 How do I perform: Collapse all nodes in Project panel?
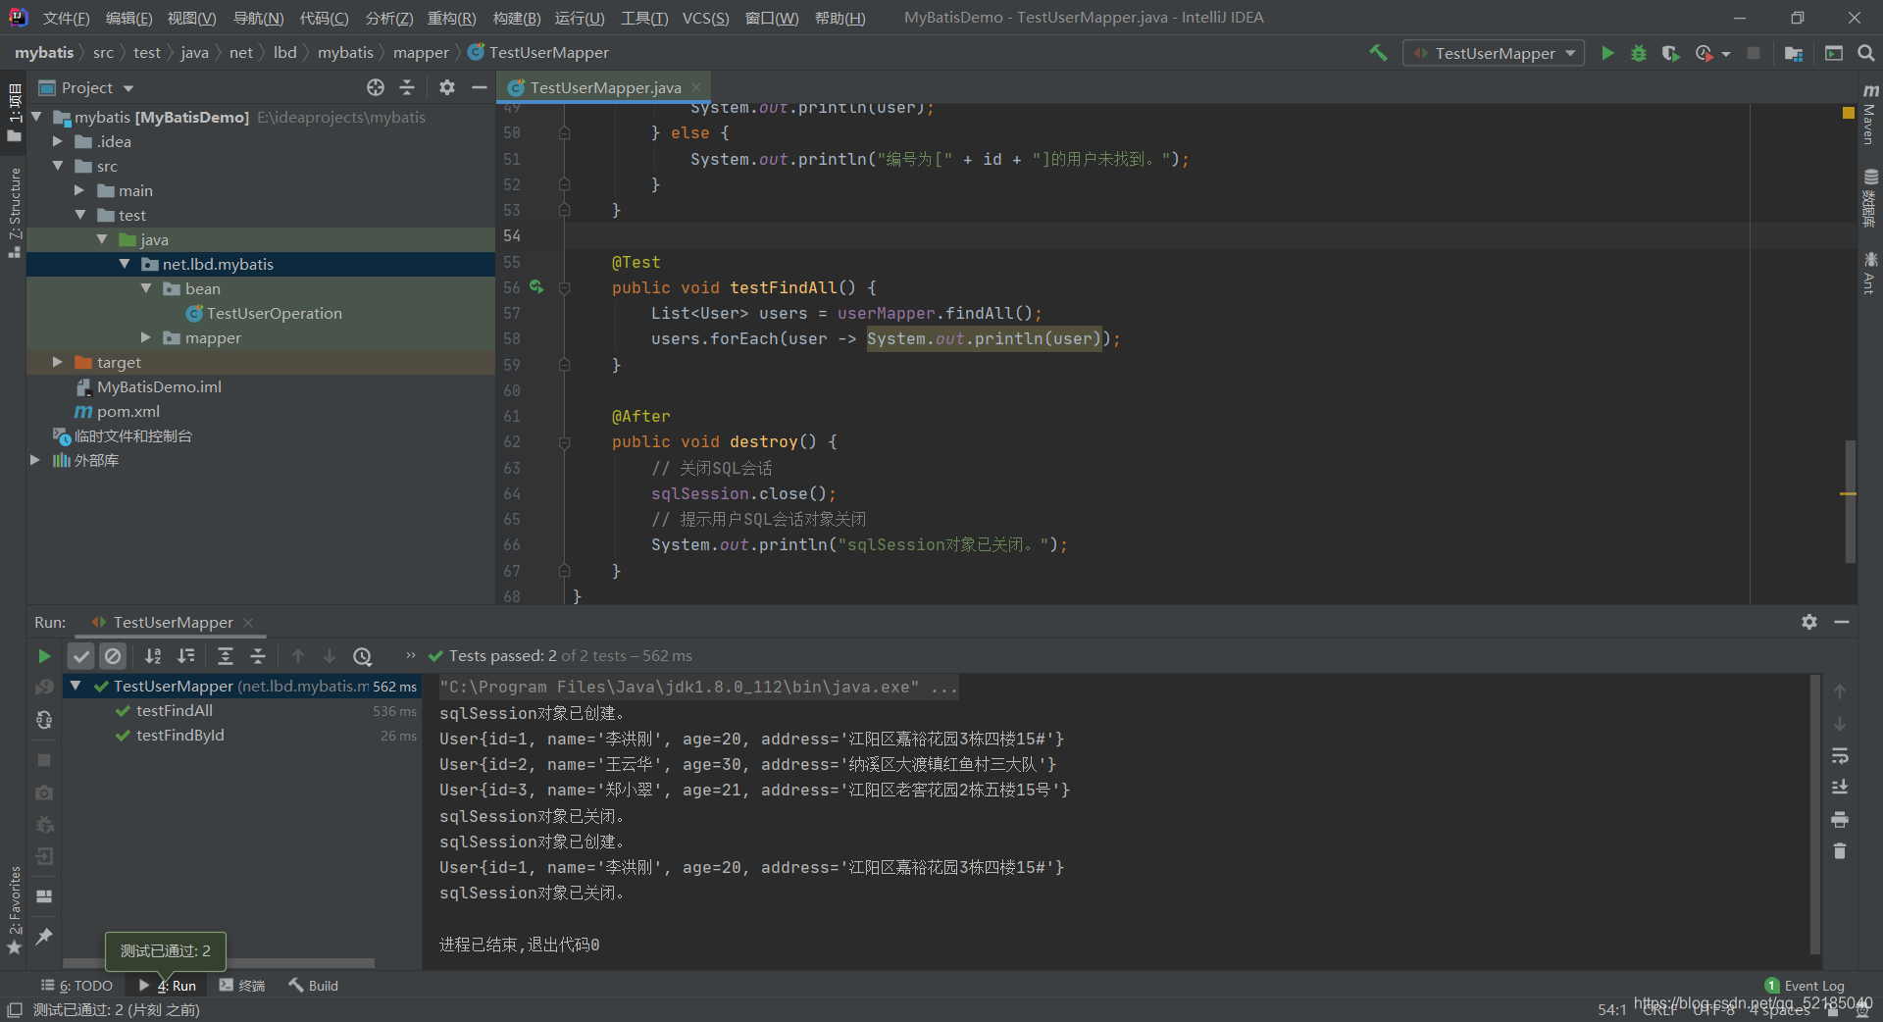click(407, 87)
